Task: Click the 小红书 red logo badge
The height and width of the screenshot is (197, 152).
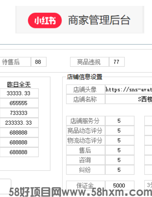Action: pos(45,20)
